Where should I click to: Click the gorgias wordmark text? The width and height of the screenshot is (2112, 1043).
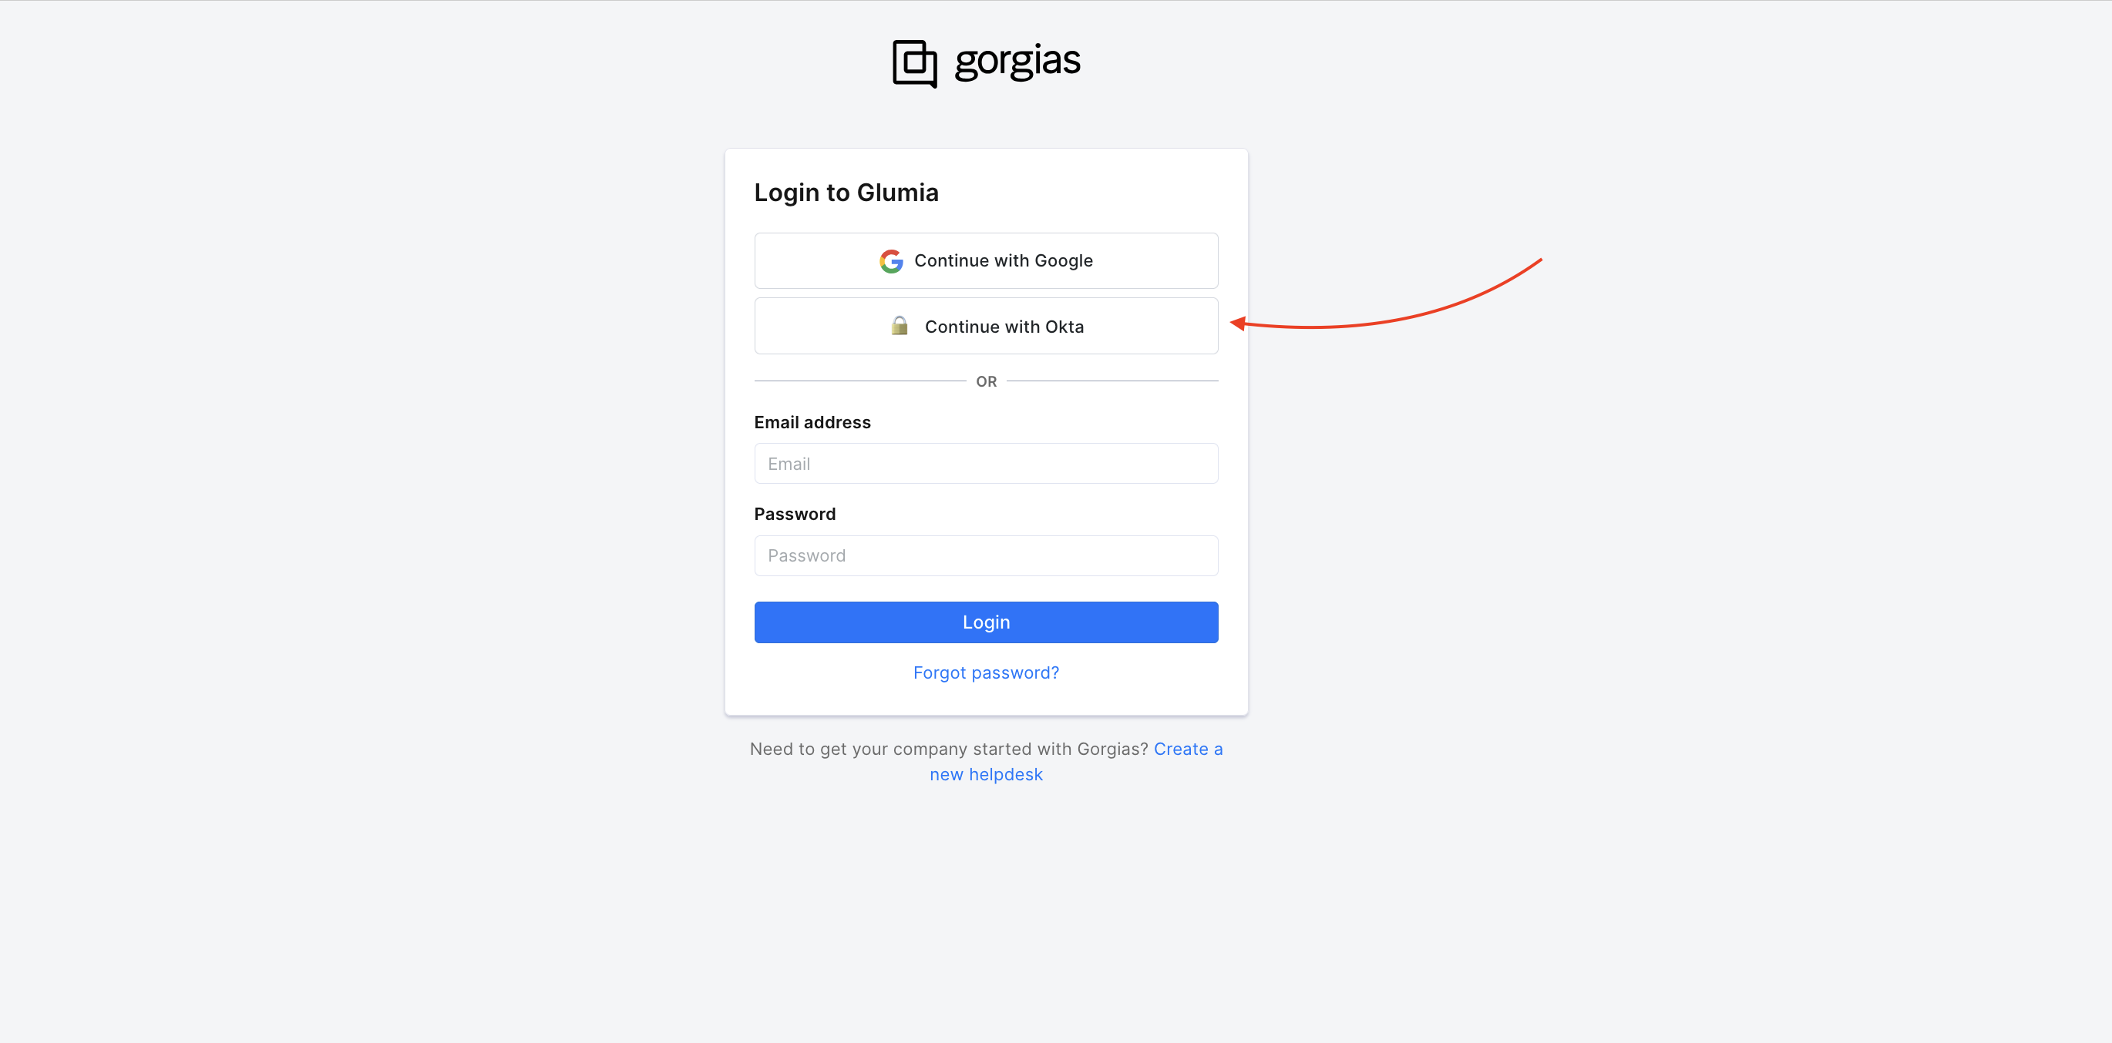pyautogui.click(x=1017, y=61)
